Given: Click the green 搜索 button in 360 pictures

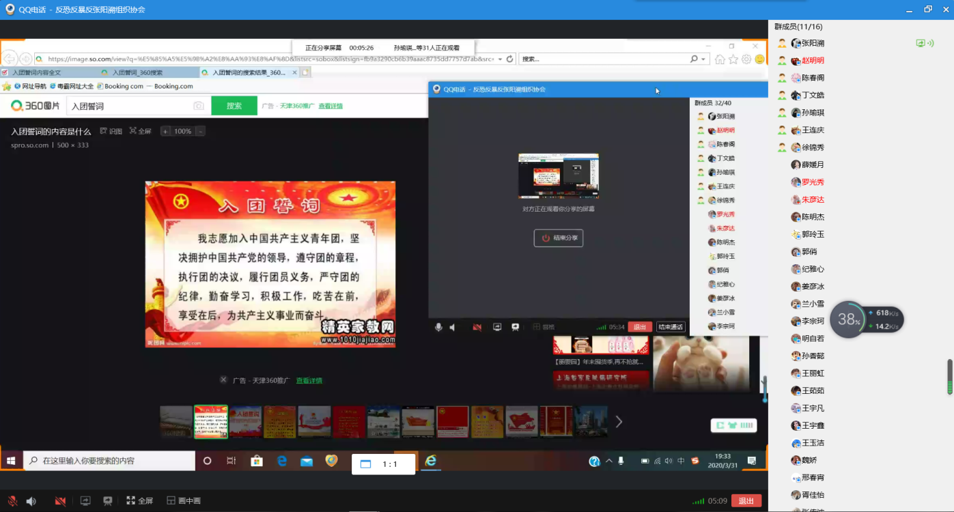Looking at the screenshot, I should click(234, 106).
